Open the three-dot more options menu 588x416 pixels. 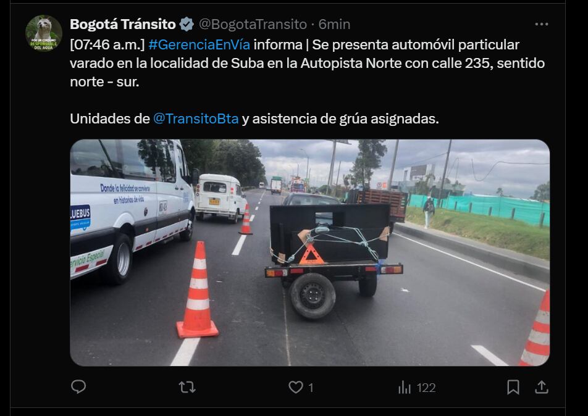(542, 24)
